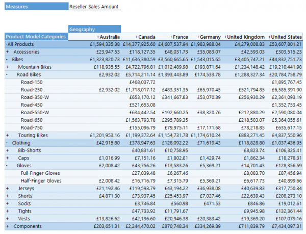Screen dimensions: 306x234
Task: Expand Mountain Bikes subcategory
Action: (x=8, y=67)
